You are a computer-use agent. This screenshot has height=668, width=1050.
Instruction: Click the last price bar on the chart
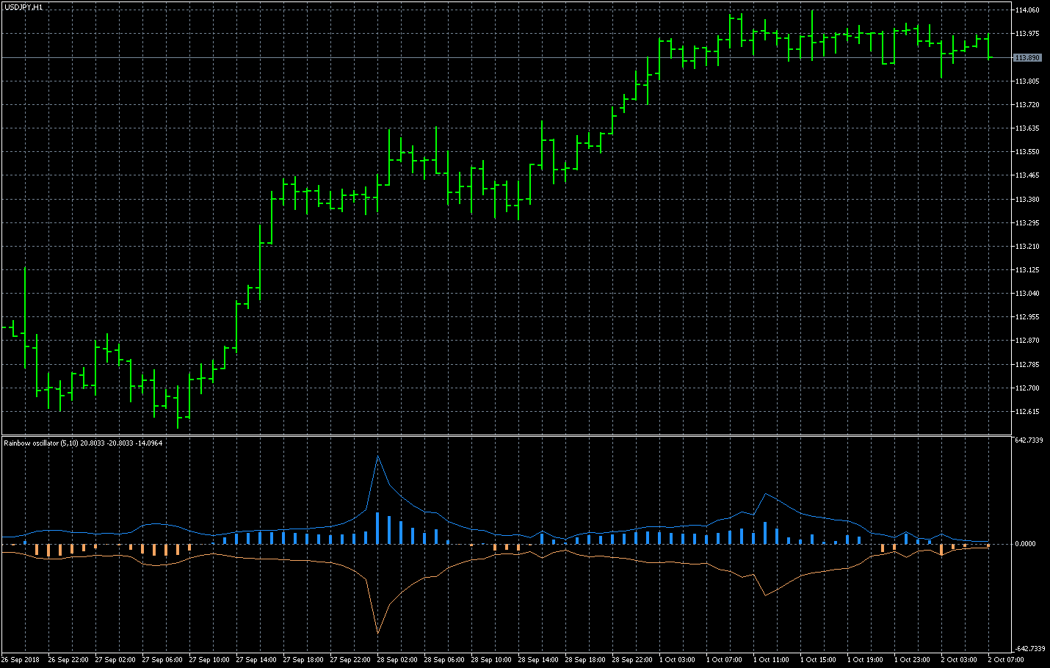(x=989, y=46)
